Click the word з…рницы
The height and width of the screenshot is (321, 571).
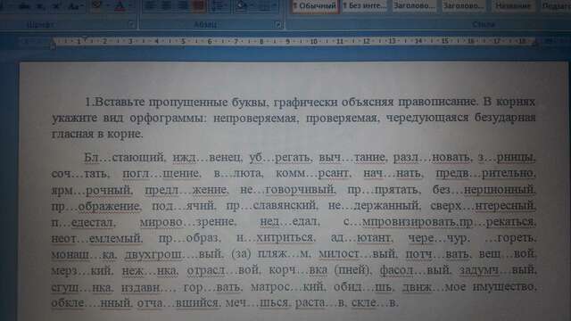click(x=507, y=158)
